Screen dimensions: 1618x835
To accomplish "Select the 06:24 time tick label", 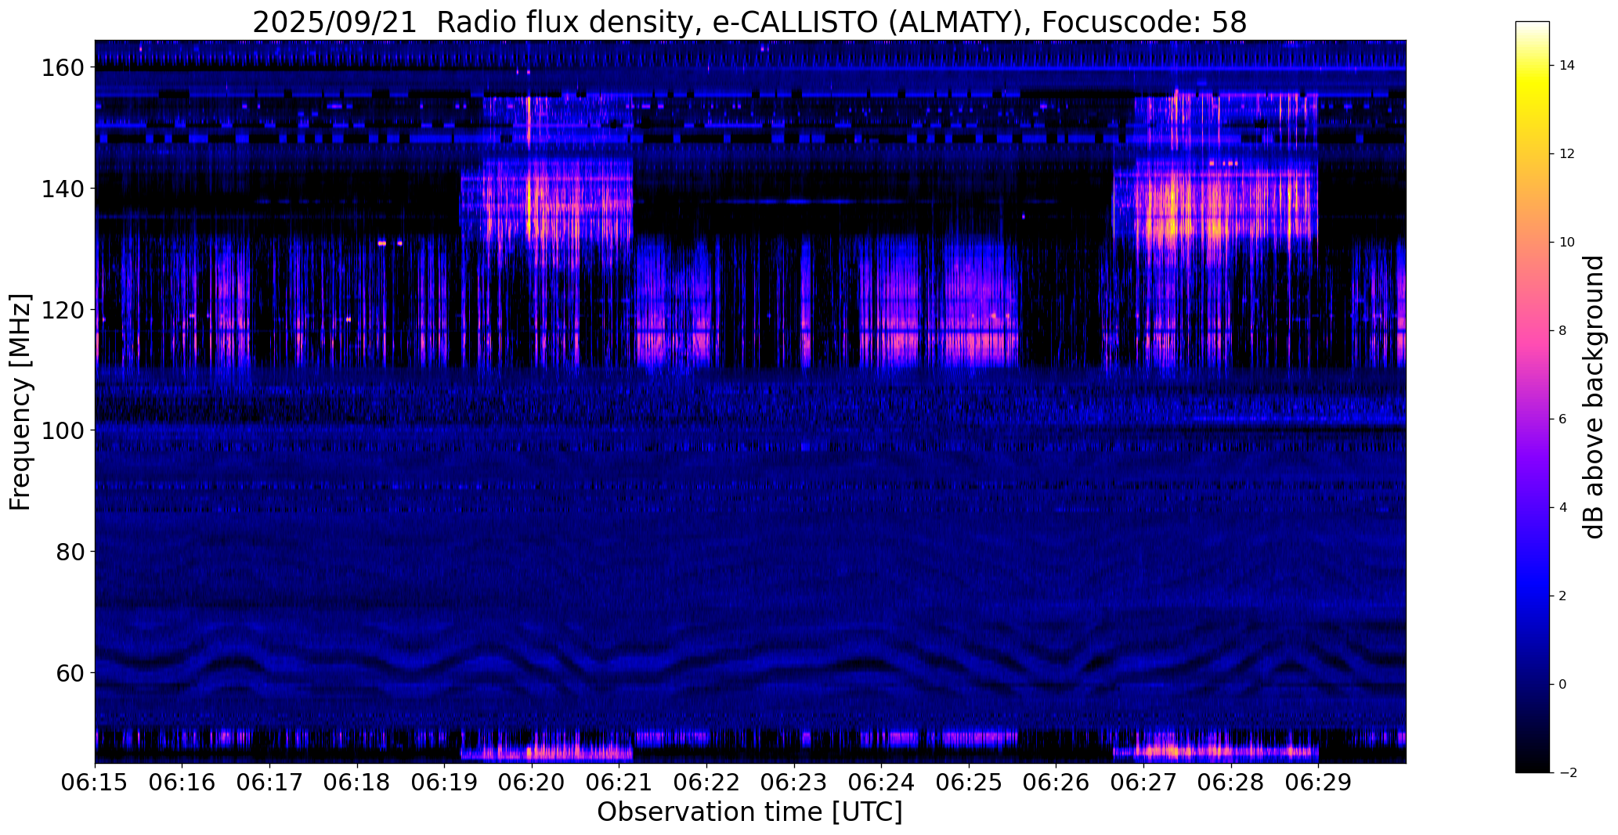I will pyautogui.click(x=882, y=782).
